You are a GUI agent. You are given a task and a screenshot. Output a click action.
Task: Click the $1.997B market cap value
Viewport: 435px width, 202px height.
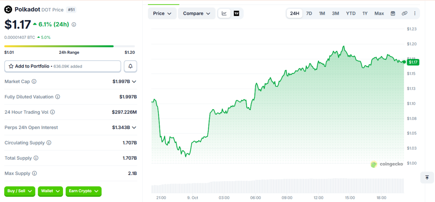[121, 82]
